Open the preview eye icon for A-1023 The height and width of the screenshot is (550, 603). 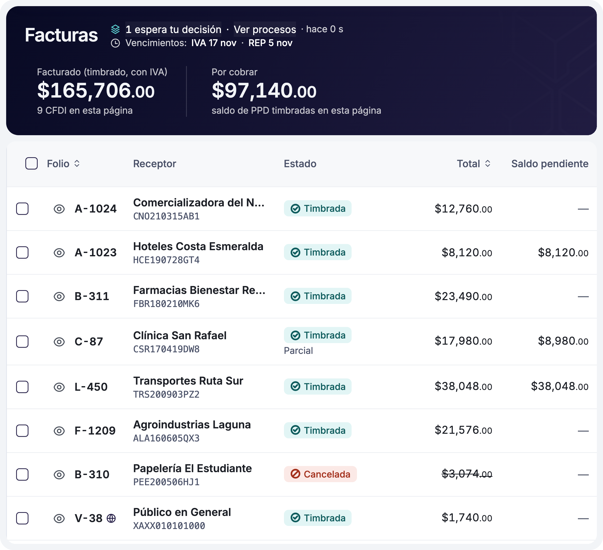[x=59, y=252]
